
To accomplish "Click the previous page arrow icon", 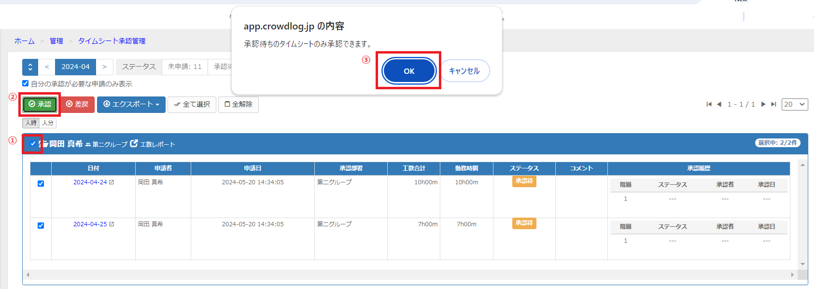I will (x=719, y=104).
